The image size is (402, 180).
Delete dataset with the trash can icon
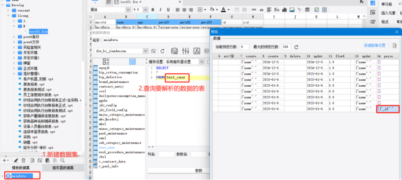coord(23,161)
